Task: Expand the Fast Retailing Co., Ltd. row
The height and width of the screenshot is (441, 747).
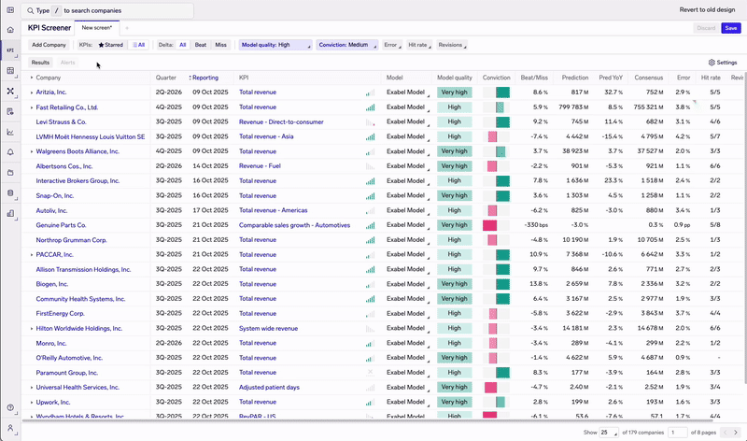Action: point(32,107)
